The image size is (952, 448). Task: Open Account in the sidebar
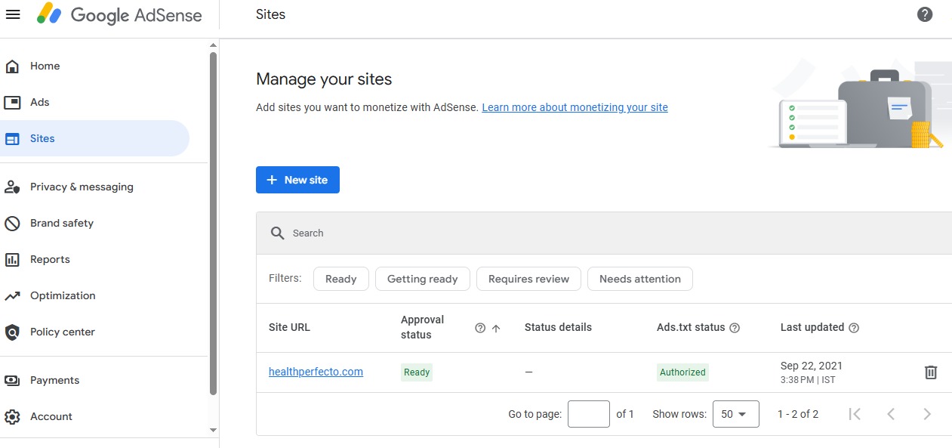click(94, 417)
